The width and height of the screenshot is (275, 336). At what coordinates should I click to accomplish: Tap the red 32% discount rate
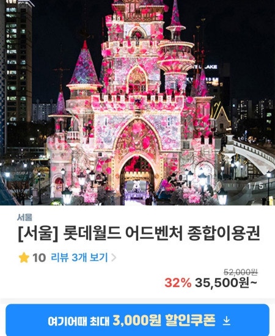pyautogui.click(x=178, y=283)
